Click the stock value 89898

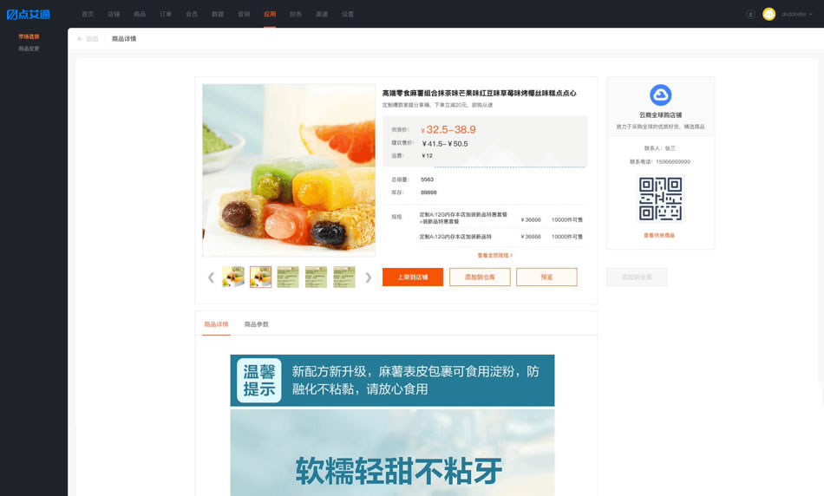[428, 193]
